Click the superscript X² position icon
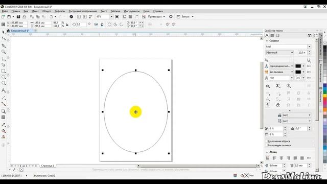Viewport: 327px width, 184px height. 278,86
